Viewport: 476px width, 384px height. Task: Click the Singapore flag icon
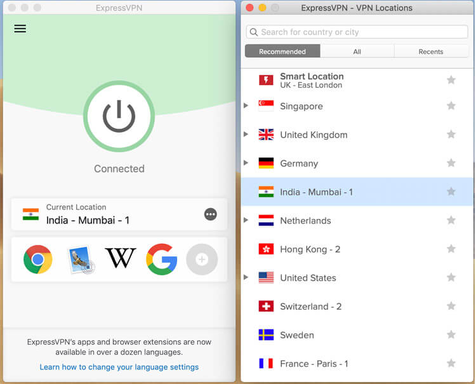tap(266, 106)
